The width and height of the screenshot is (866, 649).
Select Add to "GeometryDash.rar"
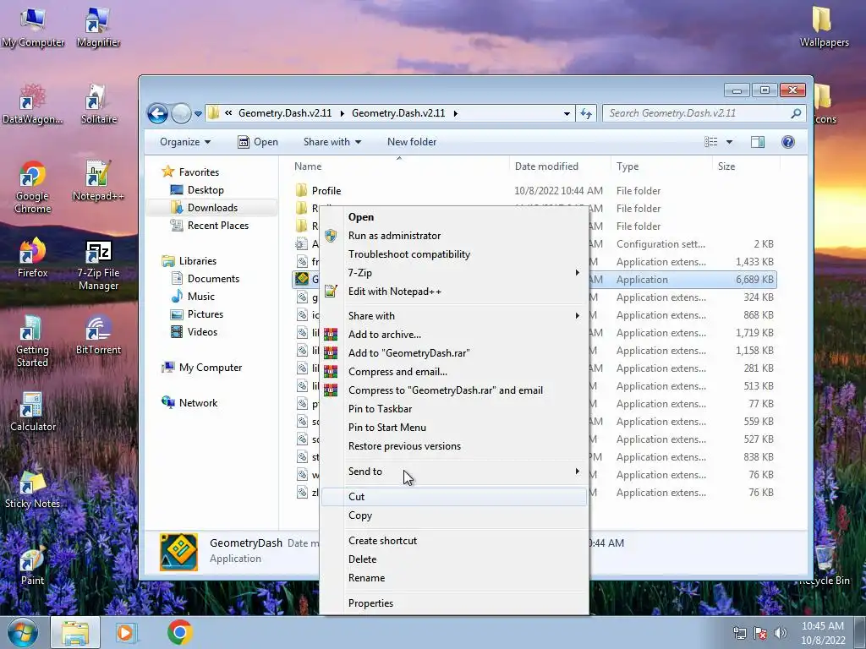(454, 353)
